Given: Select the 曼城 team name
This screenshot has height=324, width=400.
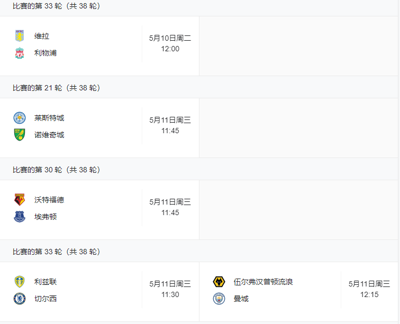Looking at the screenshot, I should coord(241,299).
